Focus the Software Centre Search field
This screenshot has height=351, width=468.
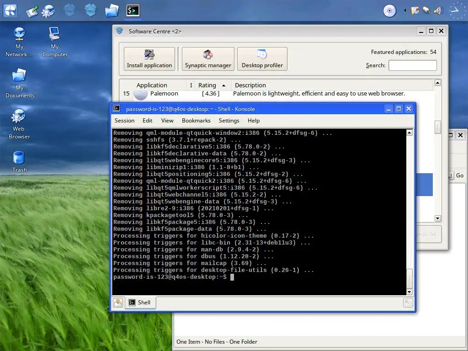coord(413,65)
